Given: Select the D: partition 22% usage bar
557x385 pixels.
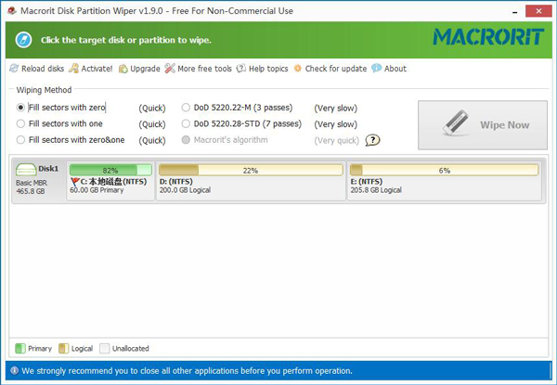Looking at the screenshot, I should click(x=251, y=170).
